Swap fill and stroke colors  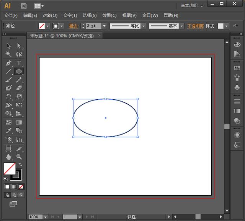tap(20, 165)
